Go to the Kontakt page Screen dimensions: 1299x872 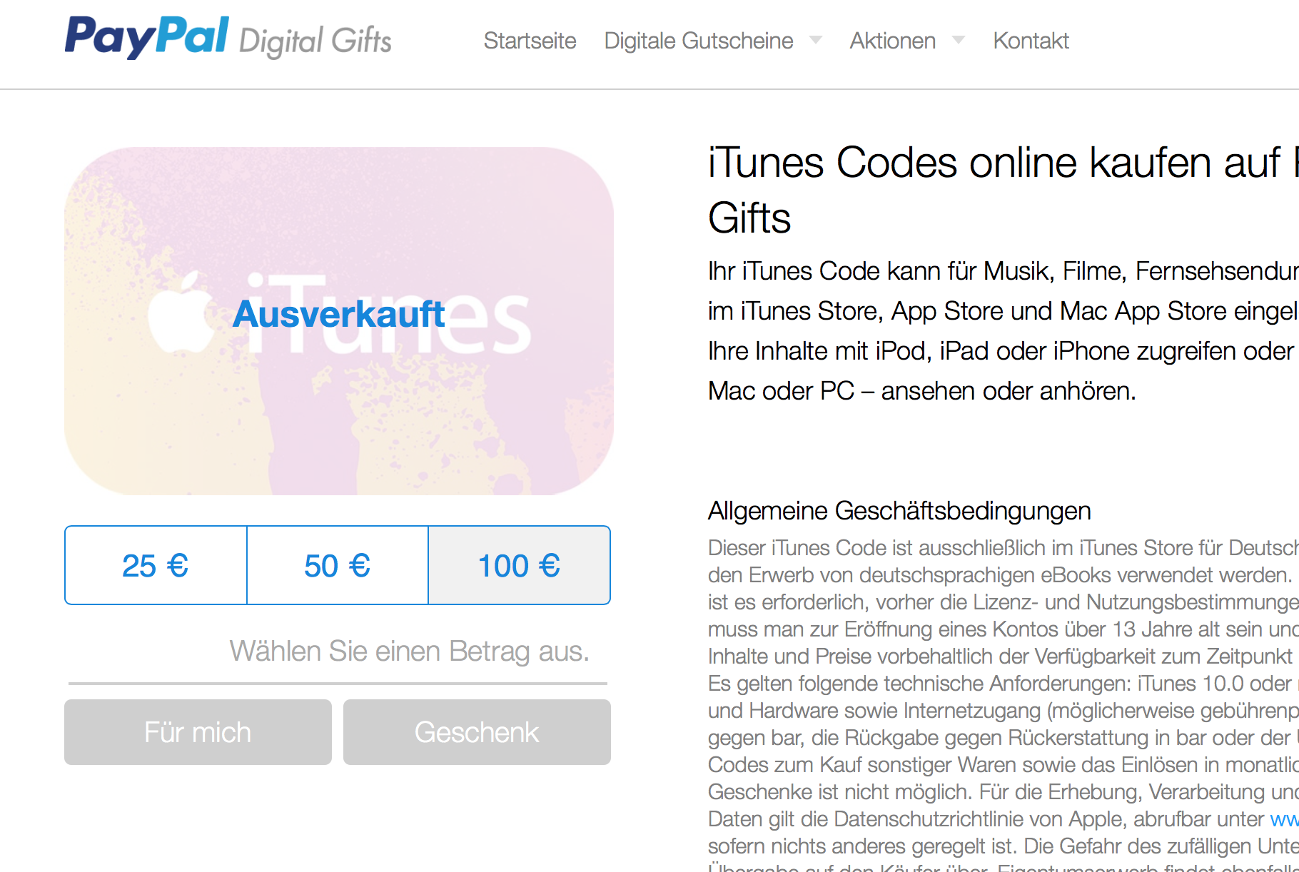(1031, 41)
